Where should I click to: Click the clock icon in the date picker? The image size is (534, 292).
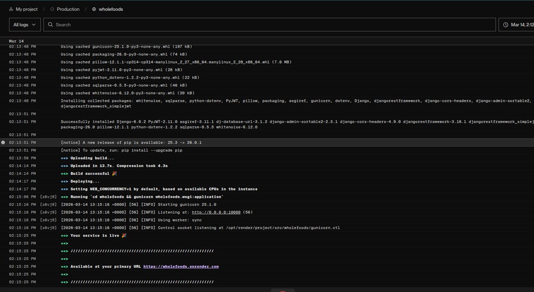[506, 25]
